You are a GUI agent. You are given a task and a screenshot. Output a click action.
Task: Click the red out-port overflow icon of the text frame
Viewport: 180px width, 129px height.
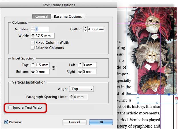[177, 98]
